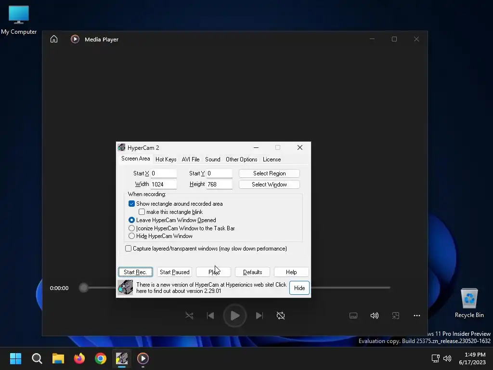Click the Start Y input field
The image size is (493, 370).
[x=219, y=173]
